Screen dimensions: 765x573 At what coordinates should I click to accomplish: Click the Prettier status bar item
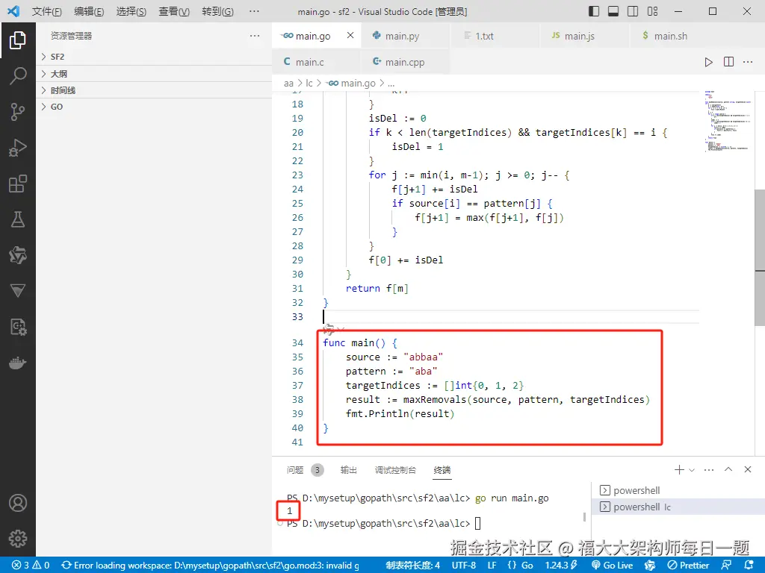click(x=688, y=566)
